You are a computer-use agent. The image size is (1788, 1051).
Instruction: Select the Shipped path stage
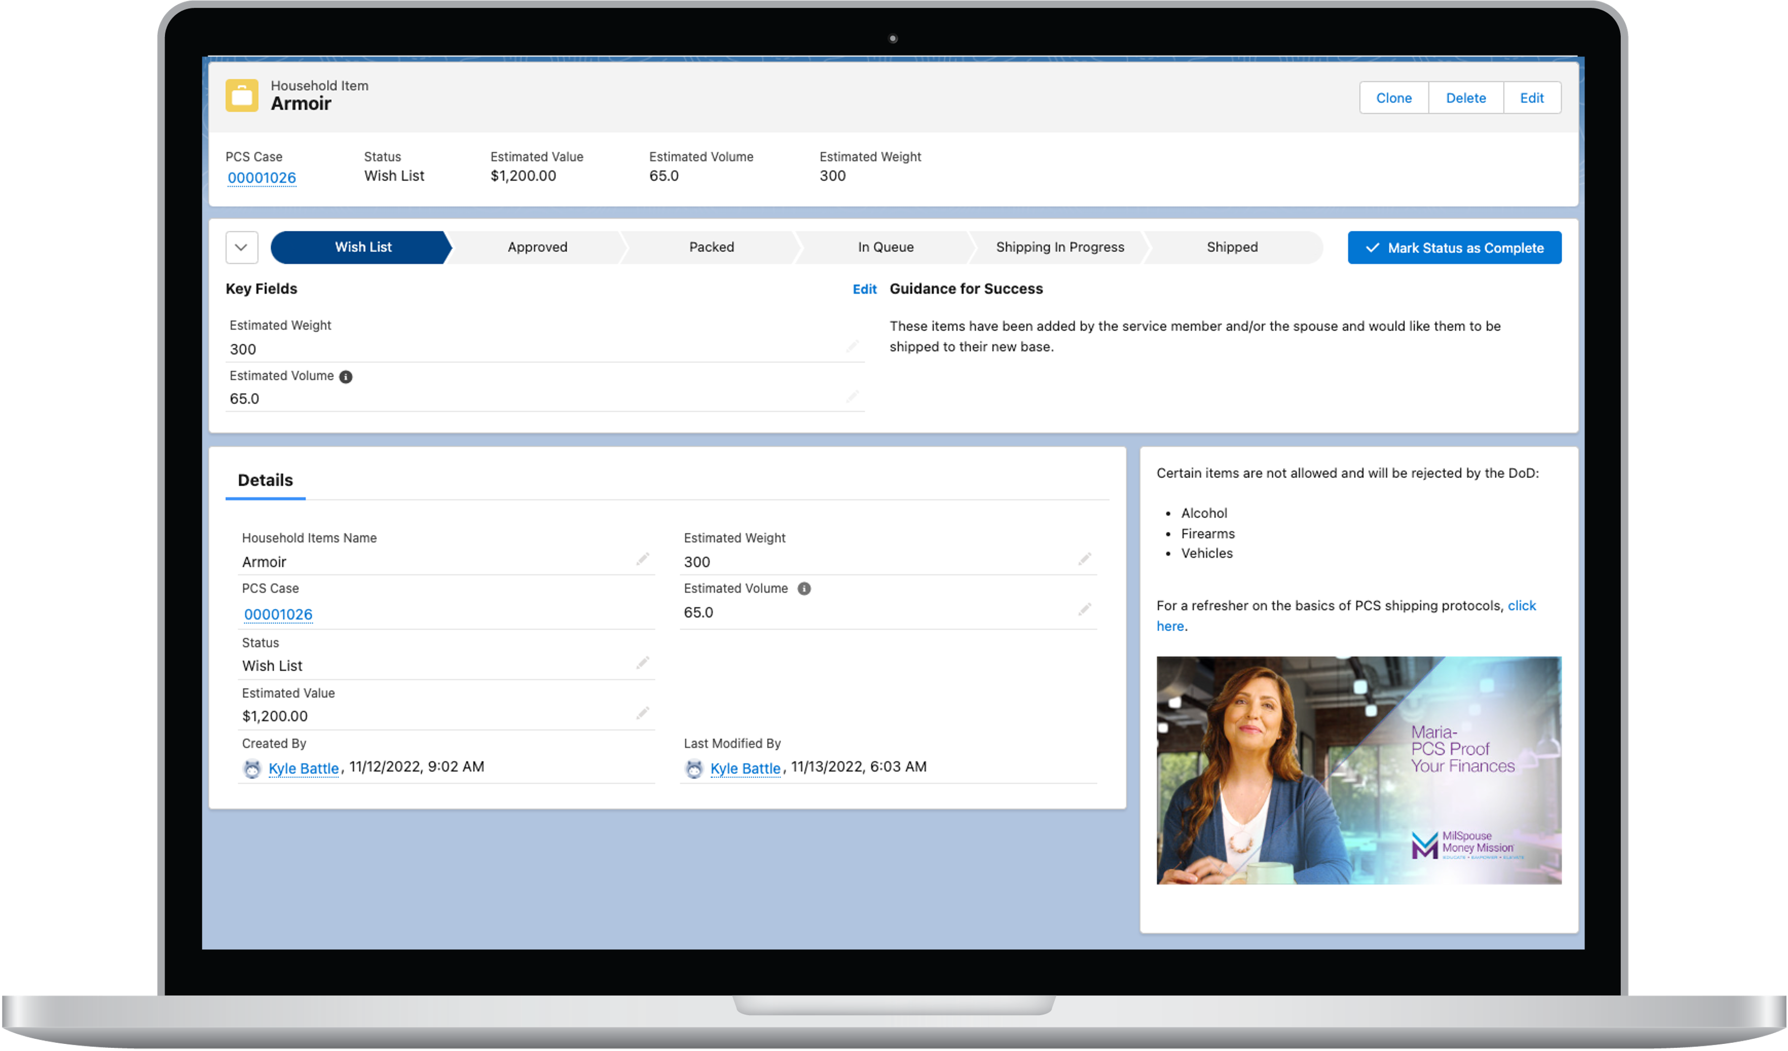pyautogui.click(x=1233, y=248)
